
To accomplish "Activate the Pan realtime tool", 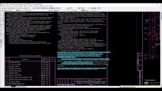I will 34,8.
